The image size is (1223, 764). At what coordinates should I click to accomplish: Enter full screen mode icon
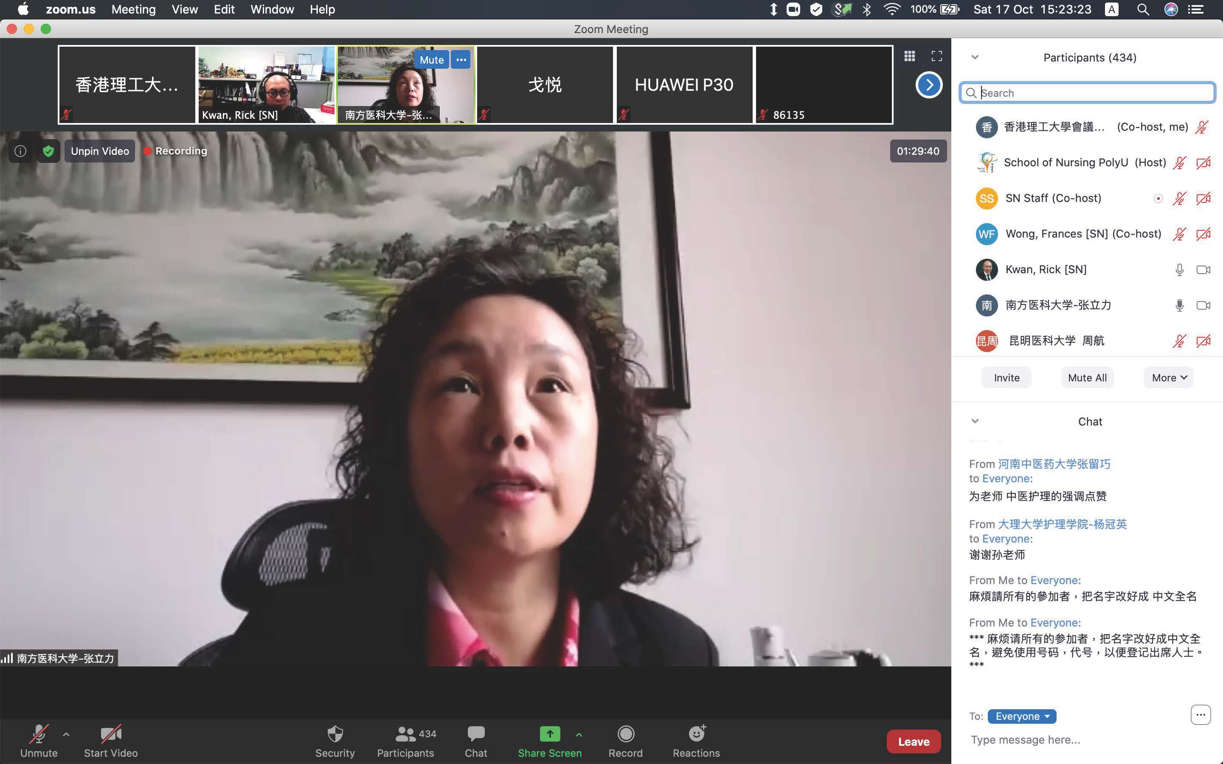pyautogui.click(x=936, y=56)
